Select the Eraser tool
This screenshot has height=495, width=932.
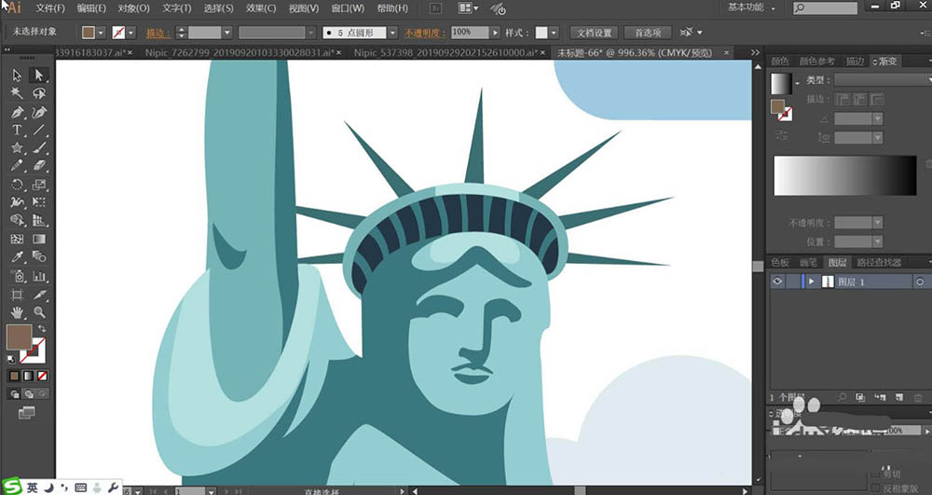pyautogui.click(x=39, y=166)
